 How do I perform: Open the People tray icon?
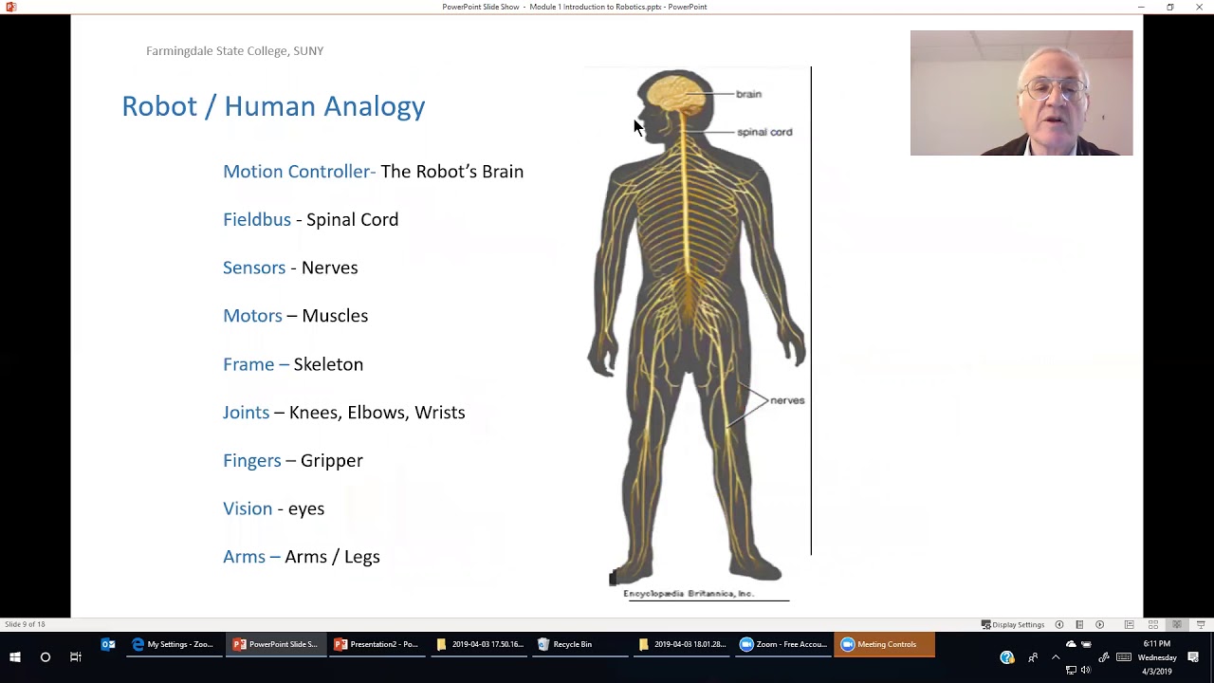[1033, 656]
